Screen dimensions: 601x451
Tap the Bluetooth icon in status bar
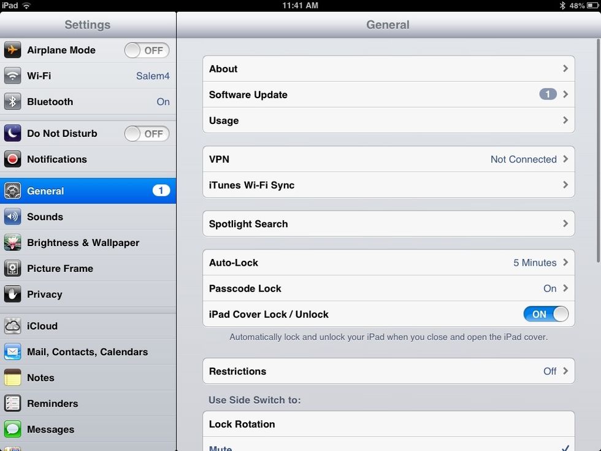click(562, 6)
